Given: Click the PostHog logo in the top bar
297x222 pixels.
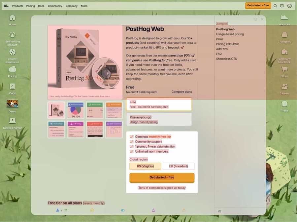Looking at the screenshot, I should tap(6, 6).
